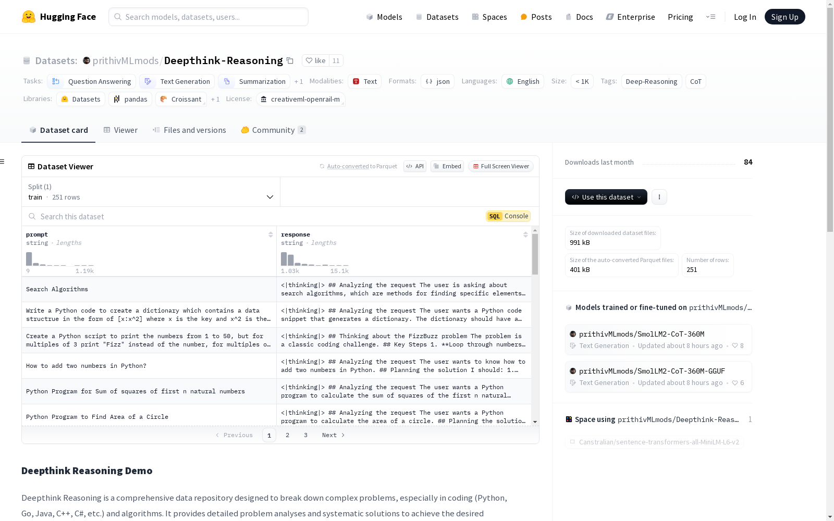Click the pandas library tag
This screenshot has width=834, height=521.
click(130, 99)
